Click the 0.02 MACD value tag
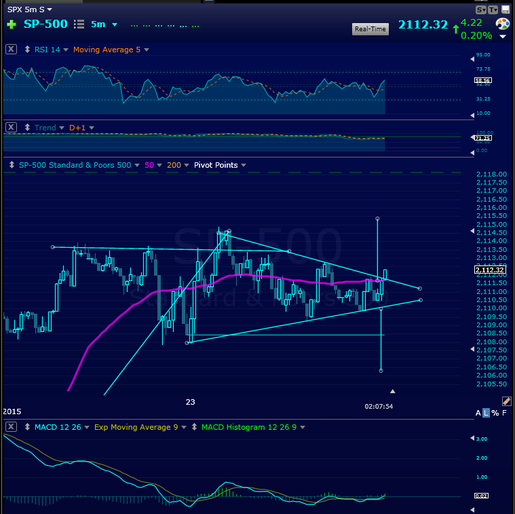This screenshot has width=515, height=514. pos(481,495)
